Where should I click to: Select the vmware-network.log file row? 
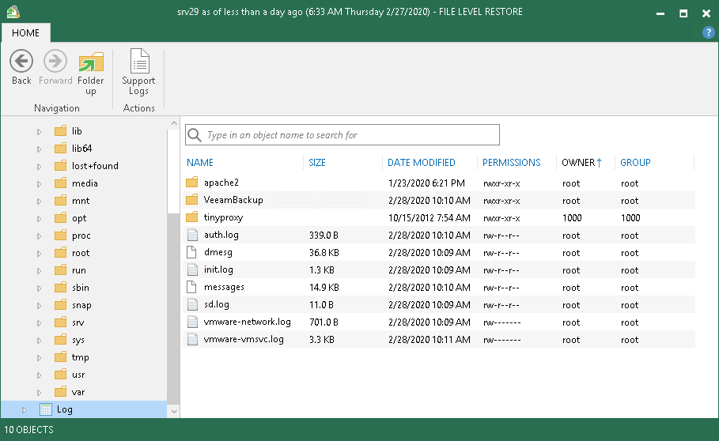click(439, 322)
